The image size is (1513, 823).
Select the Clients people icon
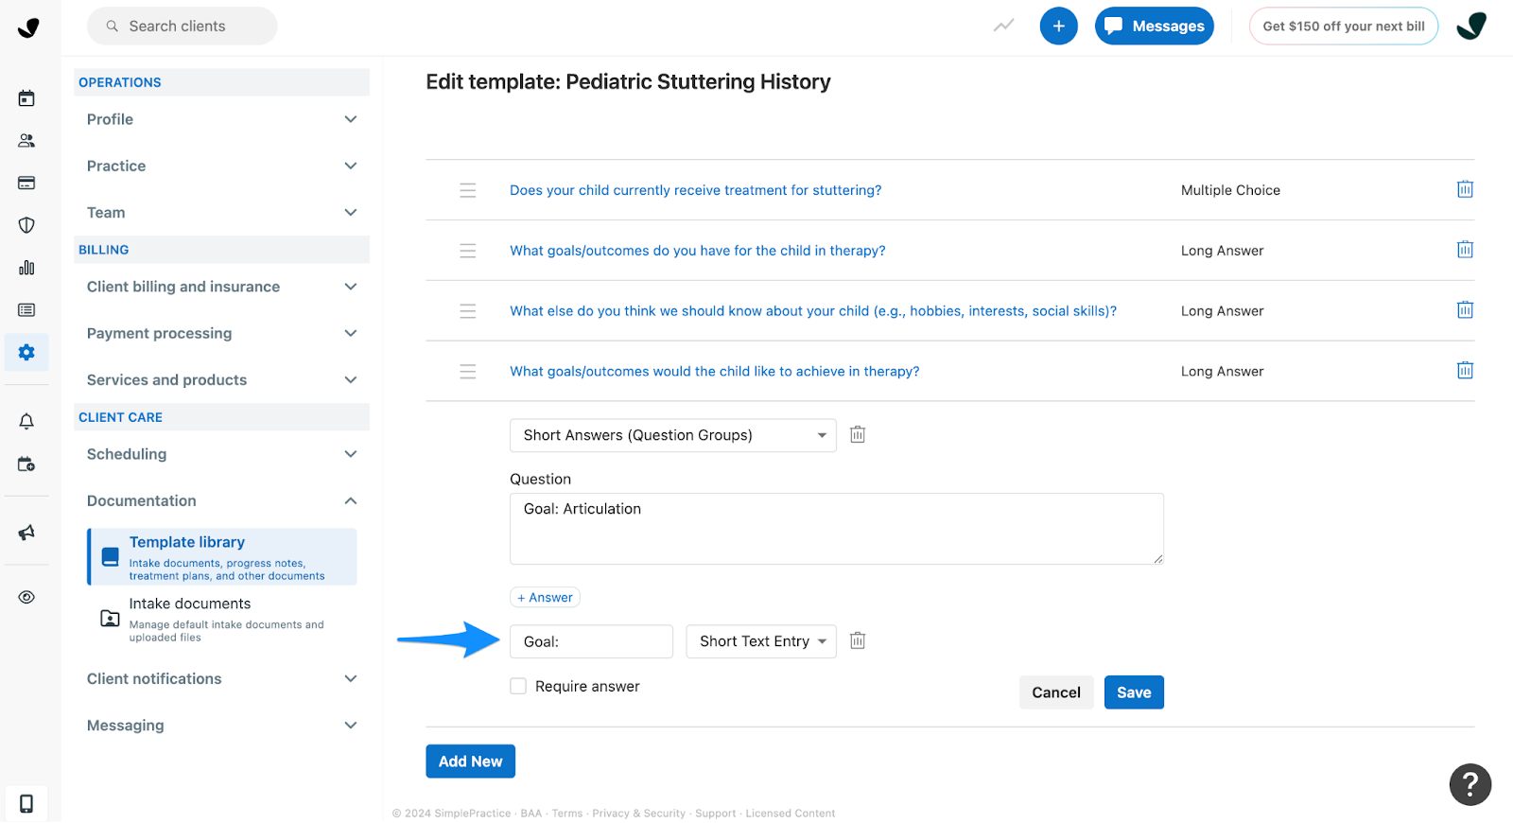pyautogui.click(x=26, y=140)
